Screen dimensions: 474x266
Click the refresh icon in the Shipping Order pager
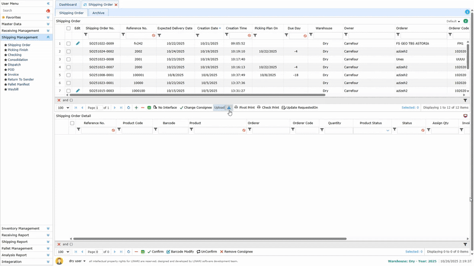pos(129,108)
